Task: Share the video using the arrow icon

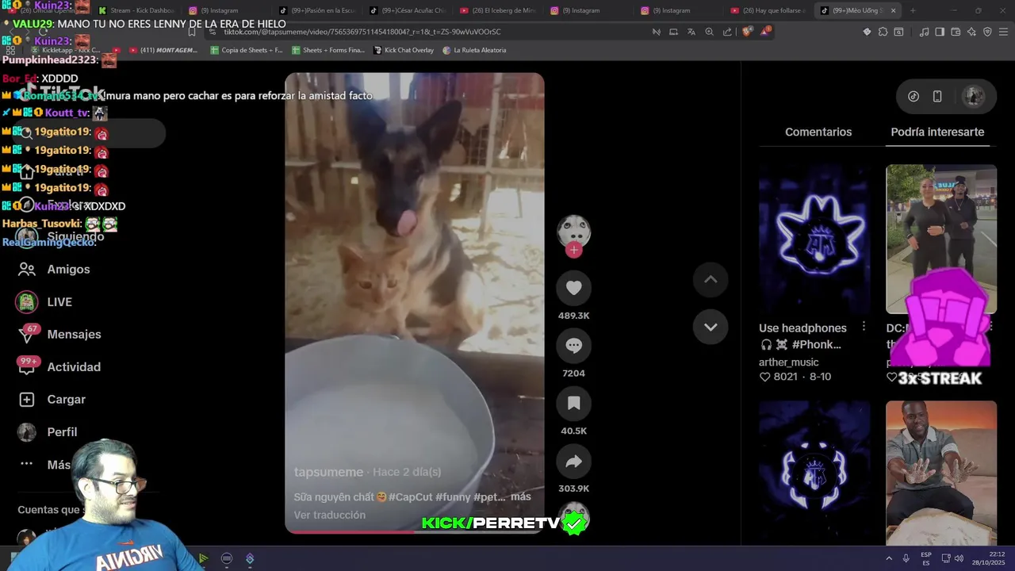Action: [573, 462]
